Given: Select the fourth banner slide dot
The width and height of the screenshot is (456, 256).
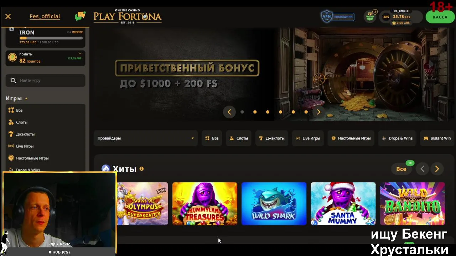Looking at the screenshot, I should point(280,112).
